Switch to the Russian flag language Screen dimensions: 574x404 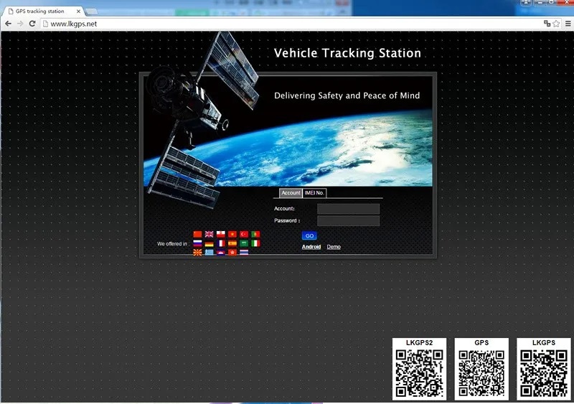198,243
